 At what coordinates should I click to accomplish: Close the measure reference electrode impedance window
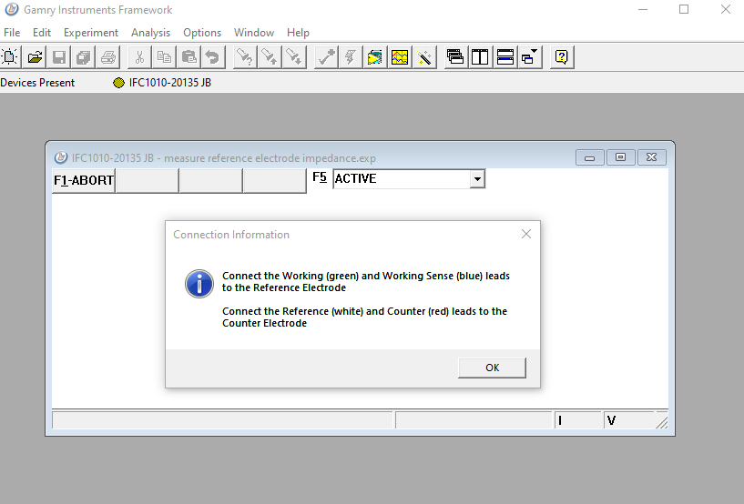tap(651, 157)
